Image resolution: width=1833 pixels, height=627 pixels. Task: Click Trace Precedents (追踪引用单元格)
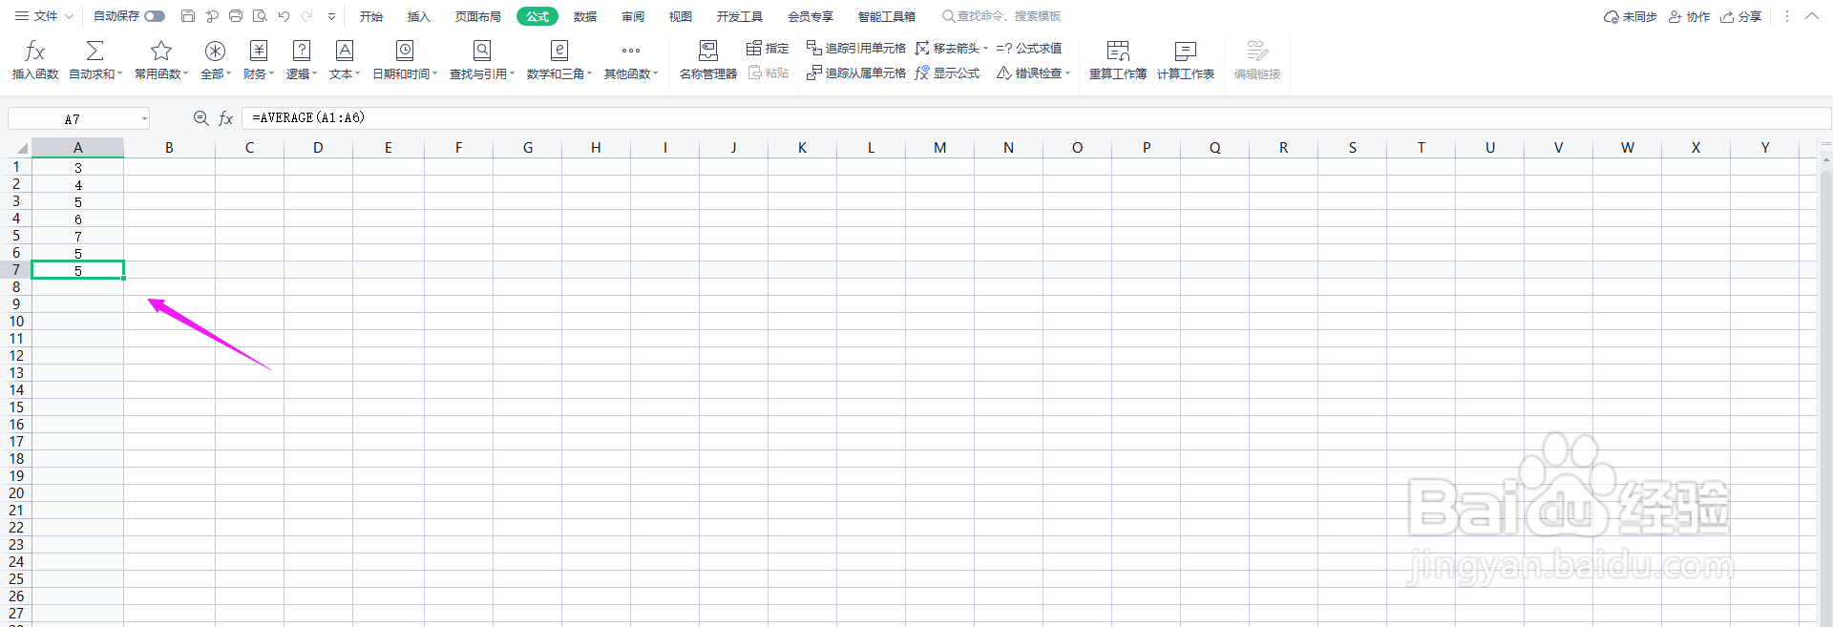pyautogui.click(x=856, y=48)
